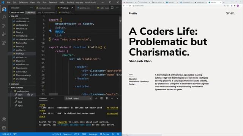Screen dimensions: 243x136
Task: Click the editor horizontal scrollbar thumb
Action: [53, 94]
